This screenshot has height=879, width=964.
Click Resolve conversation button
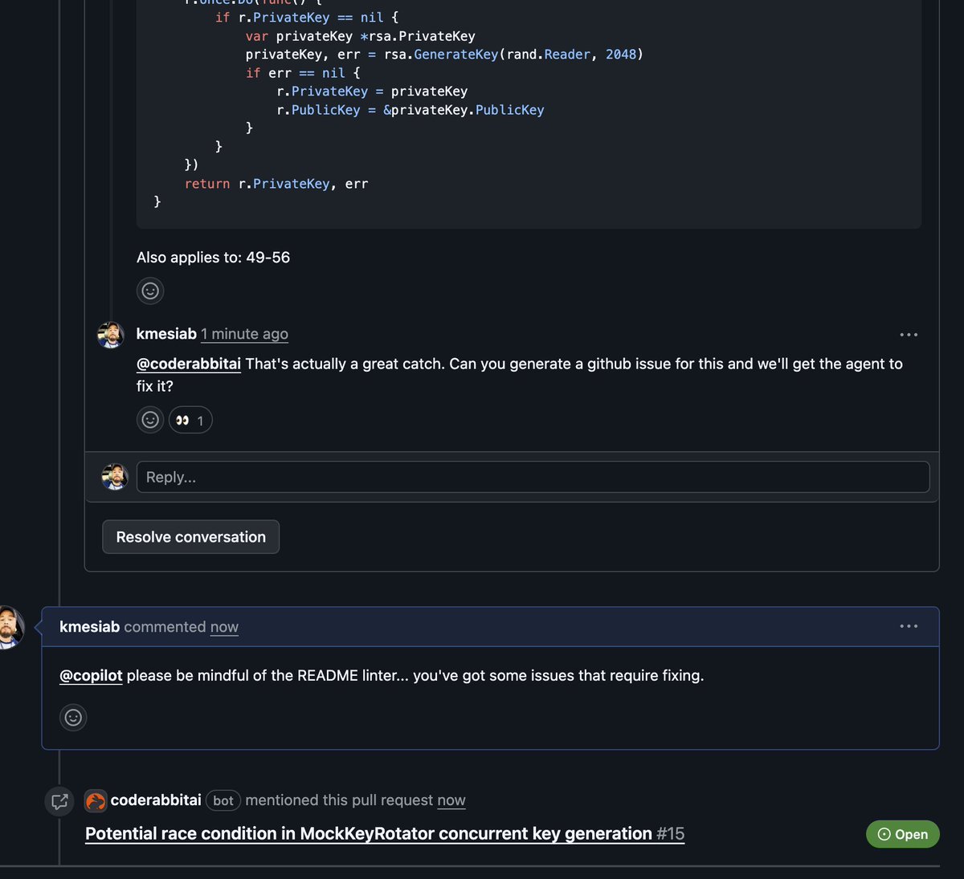(190, 537)
